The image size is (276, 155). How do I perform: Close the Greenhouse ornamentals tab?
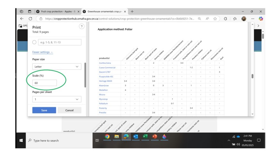(125, 12)
